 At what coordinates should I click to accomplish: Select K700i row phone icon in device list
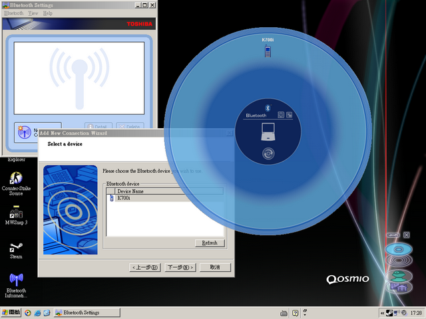click(x=111, y=198)
